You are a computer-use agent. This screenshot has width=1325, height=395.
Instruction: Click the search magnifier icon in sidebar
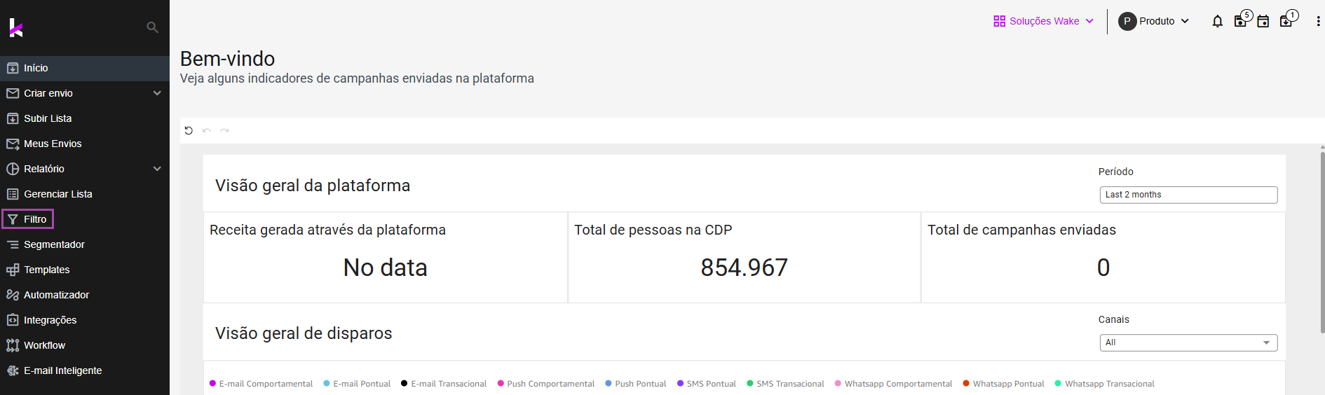pos(152,27)
